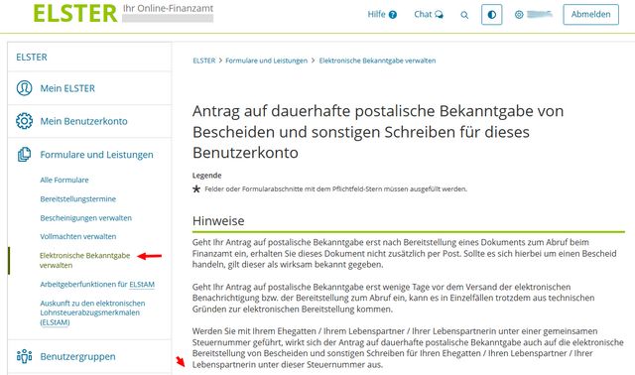Click the Ihr Online-Finanzamt tagline
Image resolution: width=635 pixels, height=375 pixels.
(x=168, y=9)
